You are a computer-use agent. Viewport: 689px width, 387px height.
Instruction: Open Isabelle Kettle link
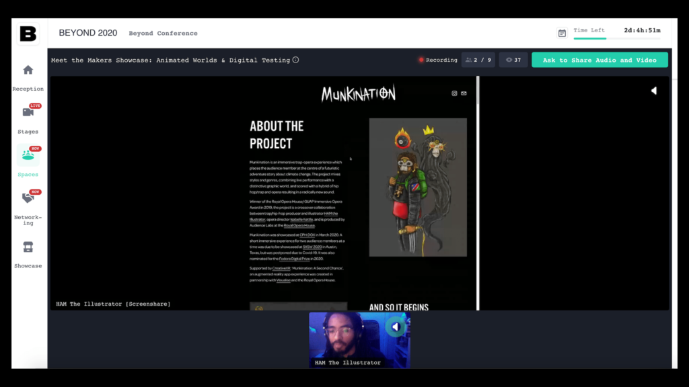coord(301,220)
